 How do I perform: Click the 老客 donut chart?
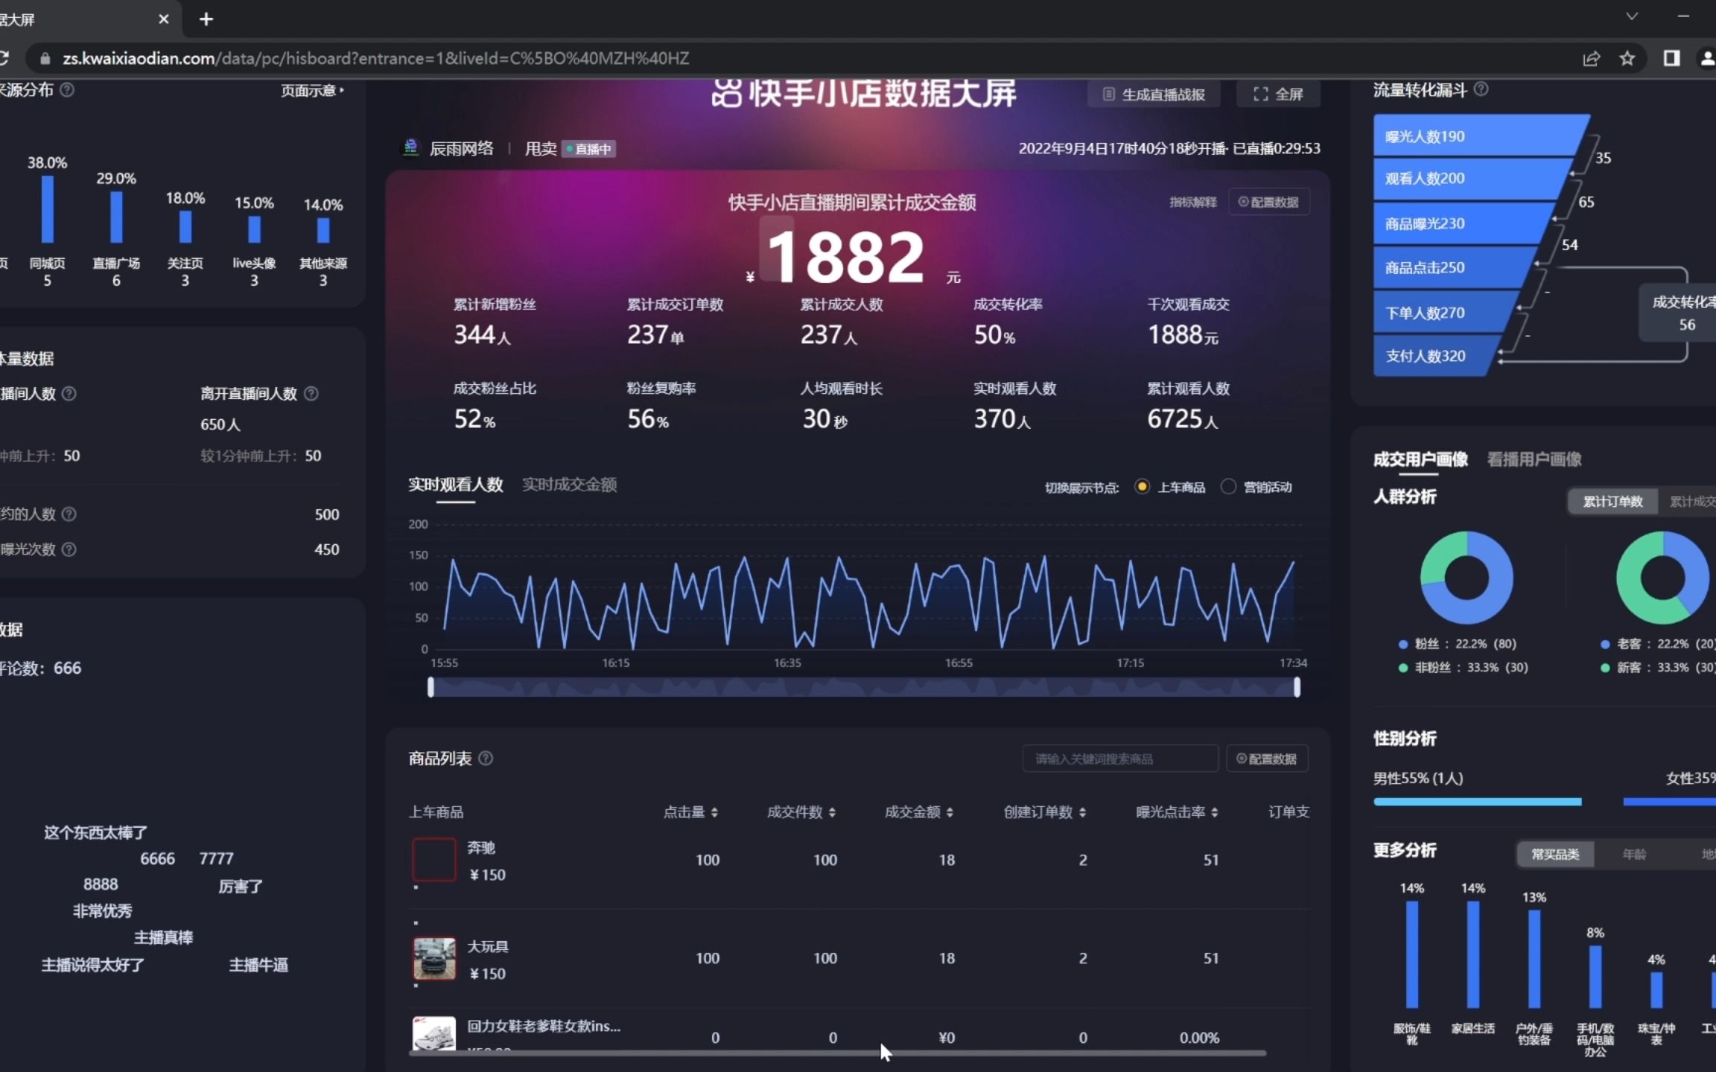(x=1663, y=577)
